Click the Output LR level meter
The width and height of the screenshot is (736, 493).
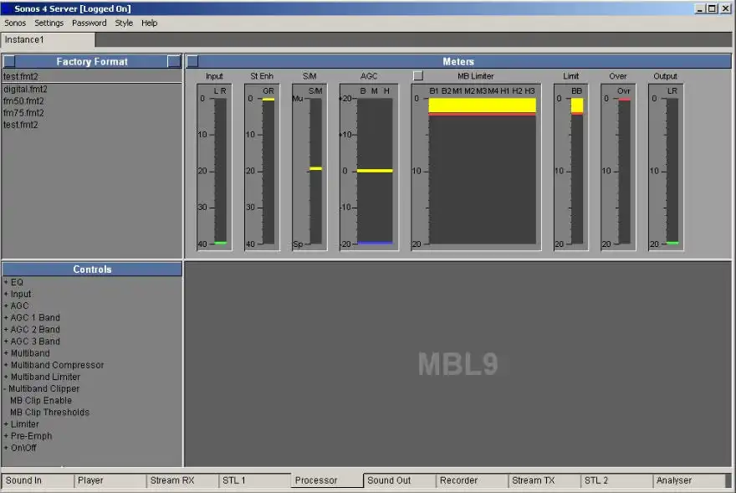pyautogui.click(x=666, y=167)
